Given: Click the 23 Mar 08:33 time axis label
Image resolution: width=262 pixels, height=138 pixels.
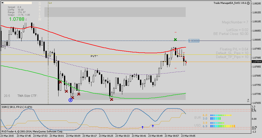Looking at the screenshot, I should (123, 136).
